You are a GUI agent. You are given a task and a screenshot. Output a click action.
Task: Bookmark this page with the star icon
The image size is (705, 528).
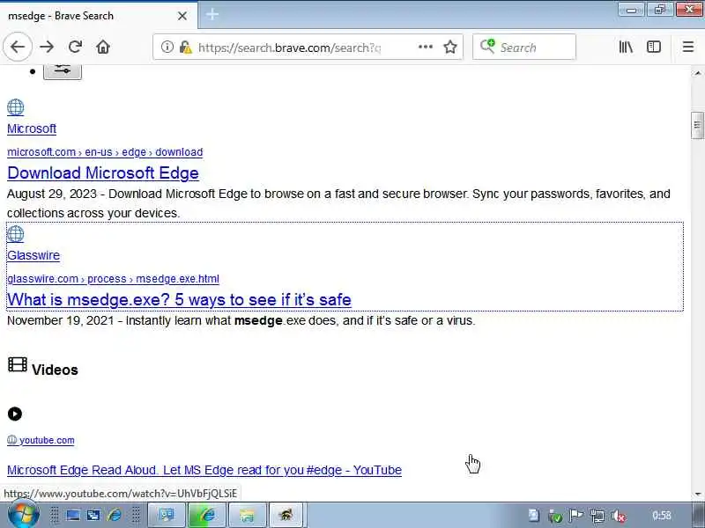450,47
